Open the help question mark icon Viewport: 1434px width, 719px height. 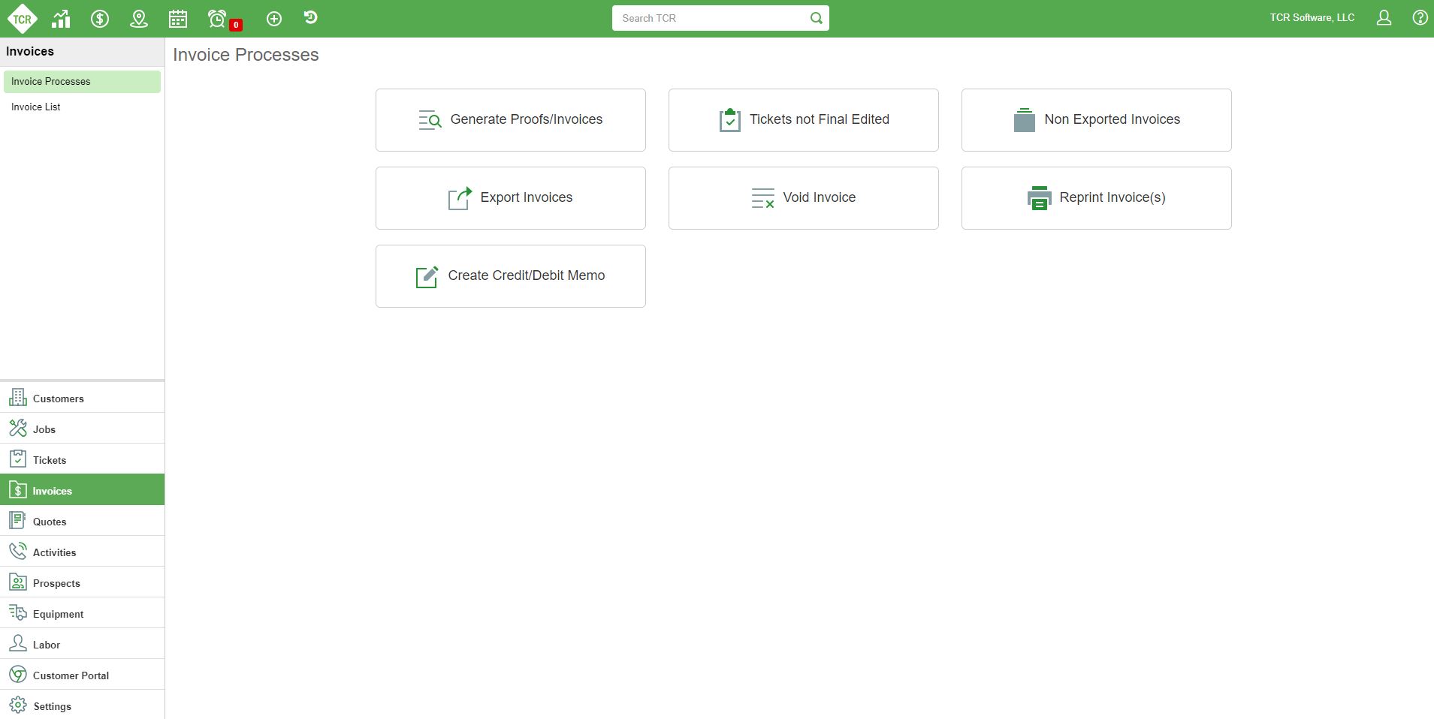(x=1420, y=18)
